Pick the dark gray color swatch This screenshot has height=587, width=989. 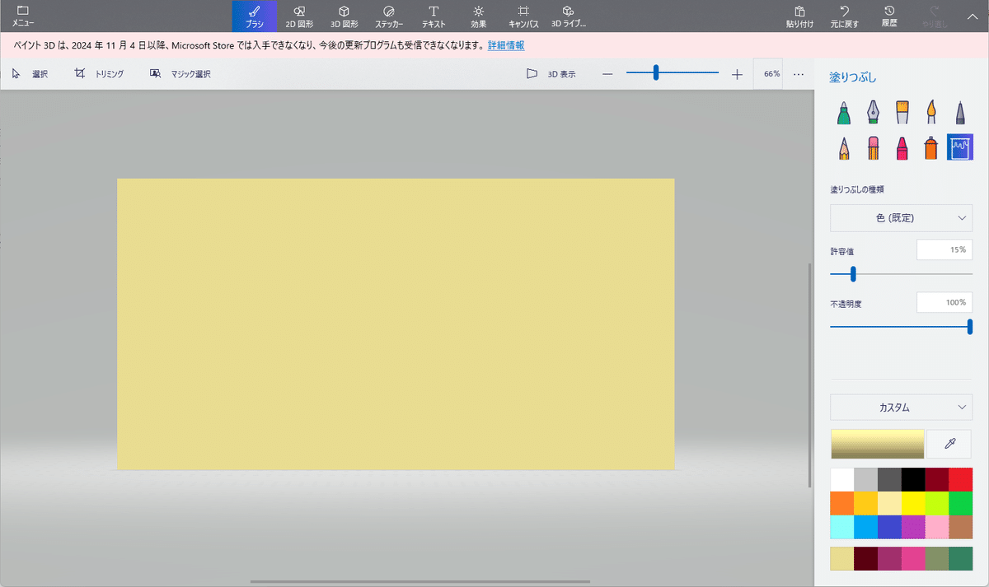(890, 479)
